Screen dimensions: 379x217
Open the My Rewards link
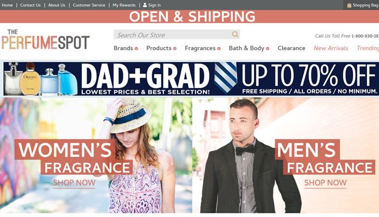click(124, 5)
